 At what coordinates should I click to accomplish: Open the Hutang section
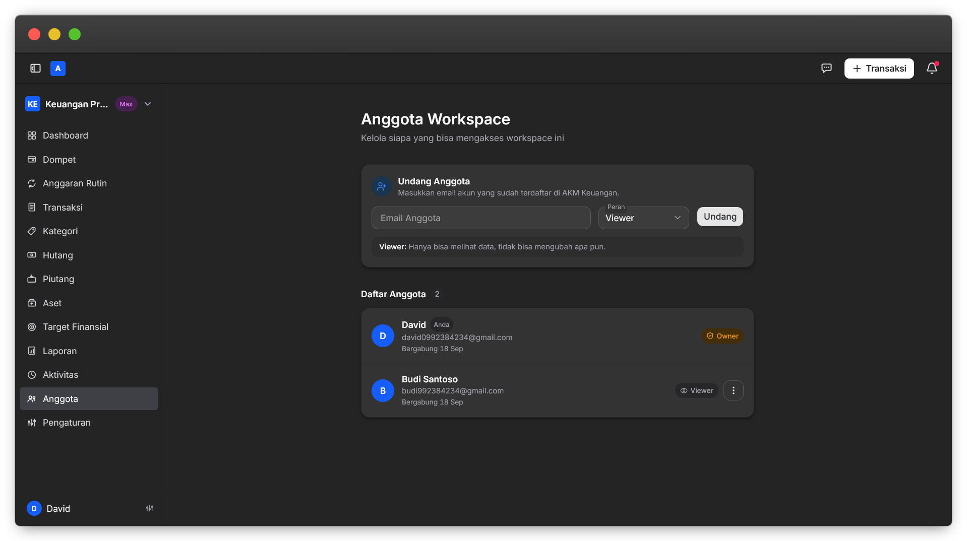[89, 255]
